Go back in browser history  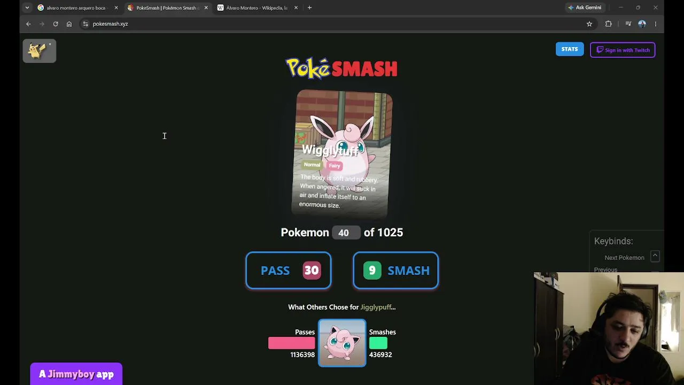point(28,24)
